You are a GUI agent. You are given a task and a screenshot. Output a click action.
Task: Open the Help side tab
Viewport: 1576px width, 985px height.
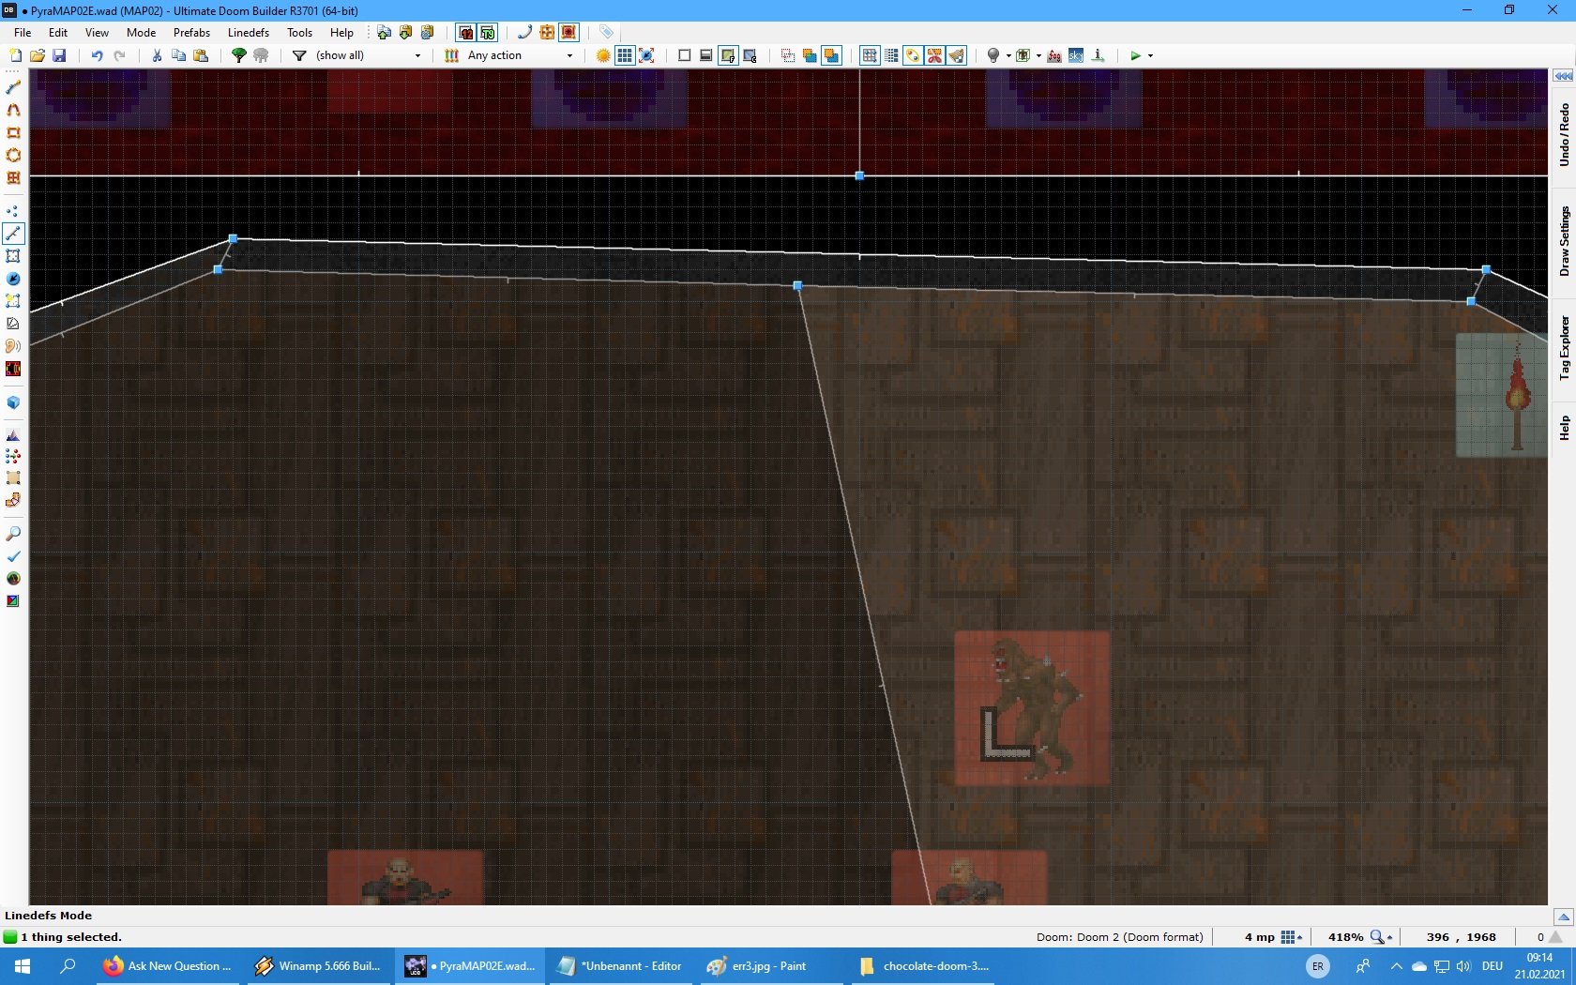(1564, 428)
